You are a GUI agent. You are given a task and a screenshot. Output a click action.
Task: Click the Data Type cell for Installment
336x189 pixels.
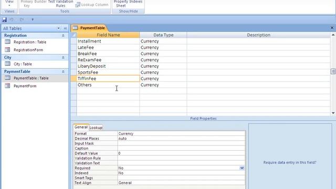point(163,41)
